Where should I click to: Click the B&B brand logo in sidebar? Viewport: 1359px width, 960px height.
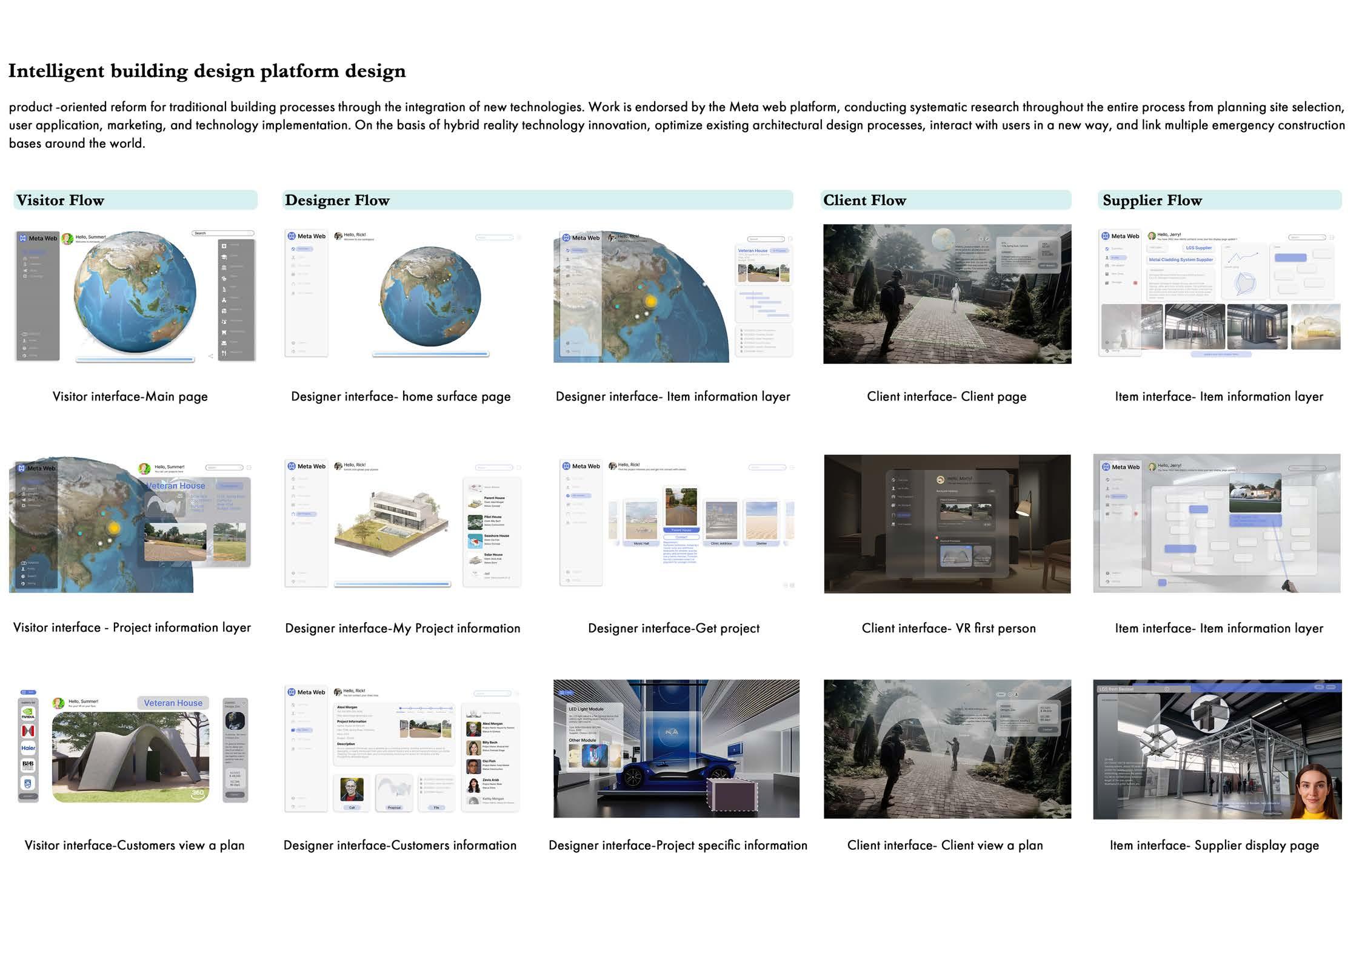click(28, 766)
